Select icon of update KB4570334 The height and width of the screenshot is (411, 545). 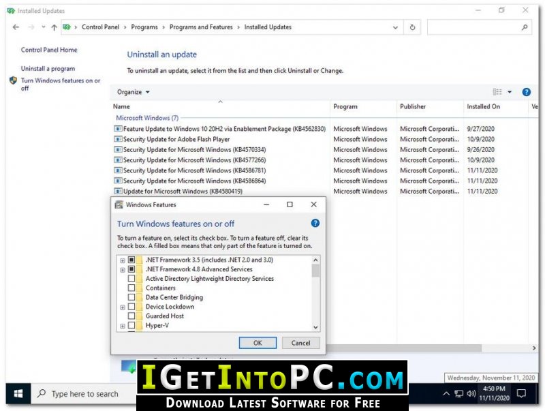pos(118,149)
